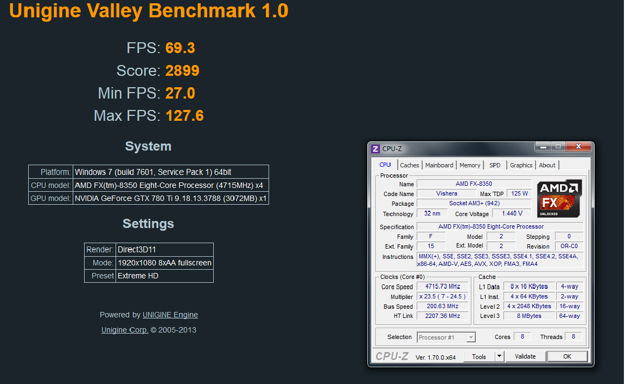Click the GPU model GTX 780 Ti text

170,198
